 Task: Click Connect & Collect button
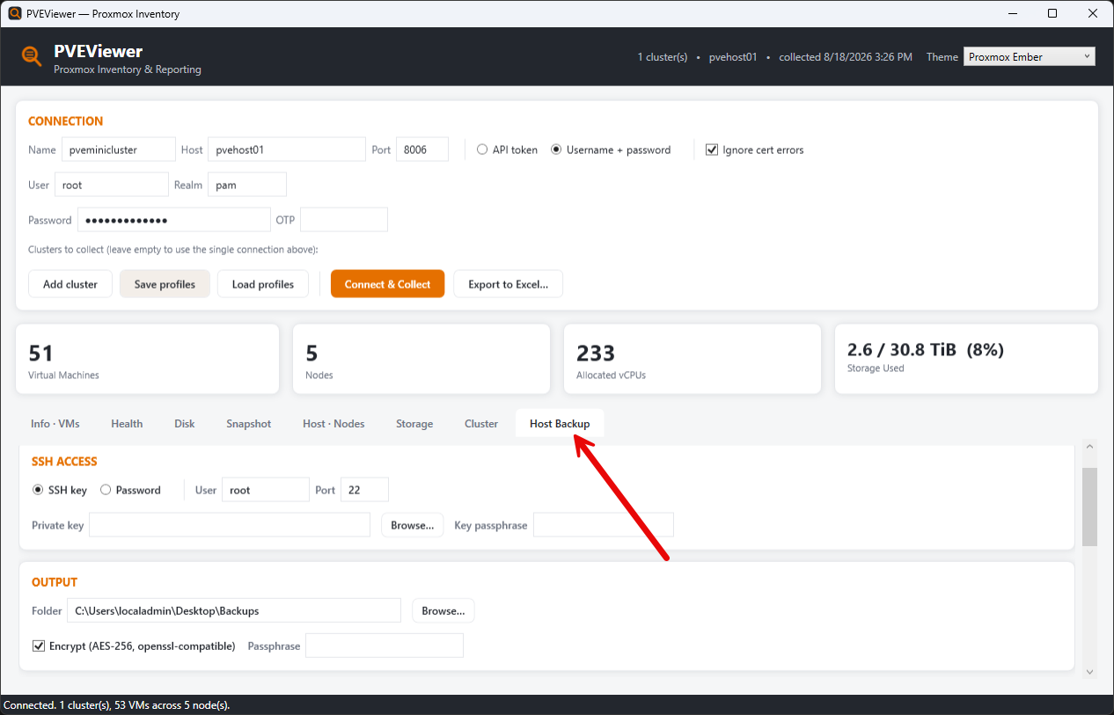point(388,284)
